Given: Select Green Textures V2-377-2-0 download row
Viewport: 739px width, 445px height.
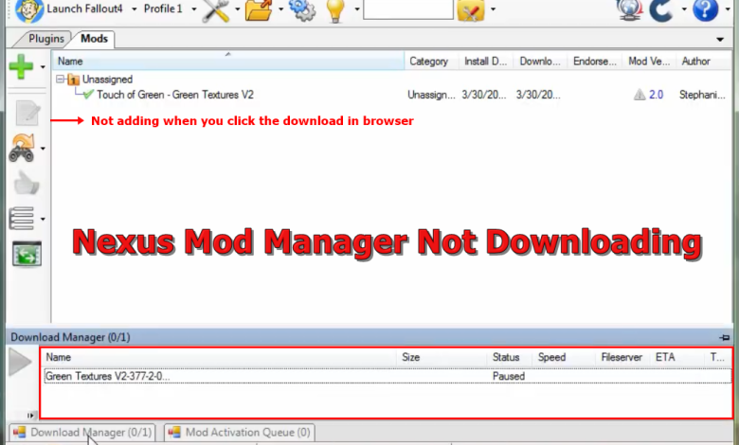Looking at the screenshot, I should (388, 376).
